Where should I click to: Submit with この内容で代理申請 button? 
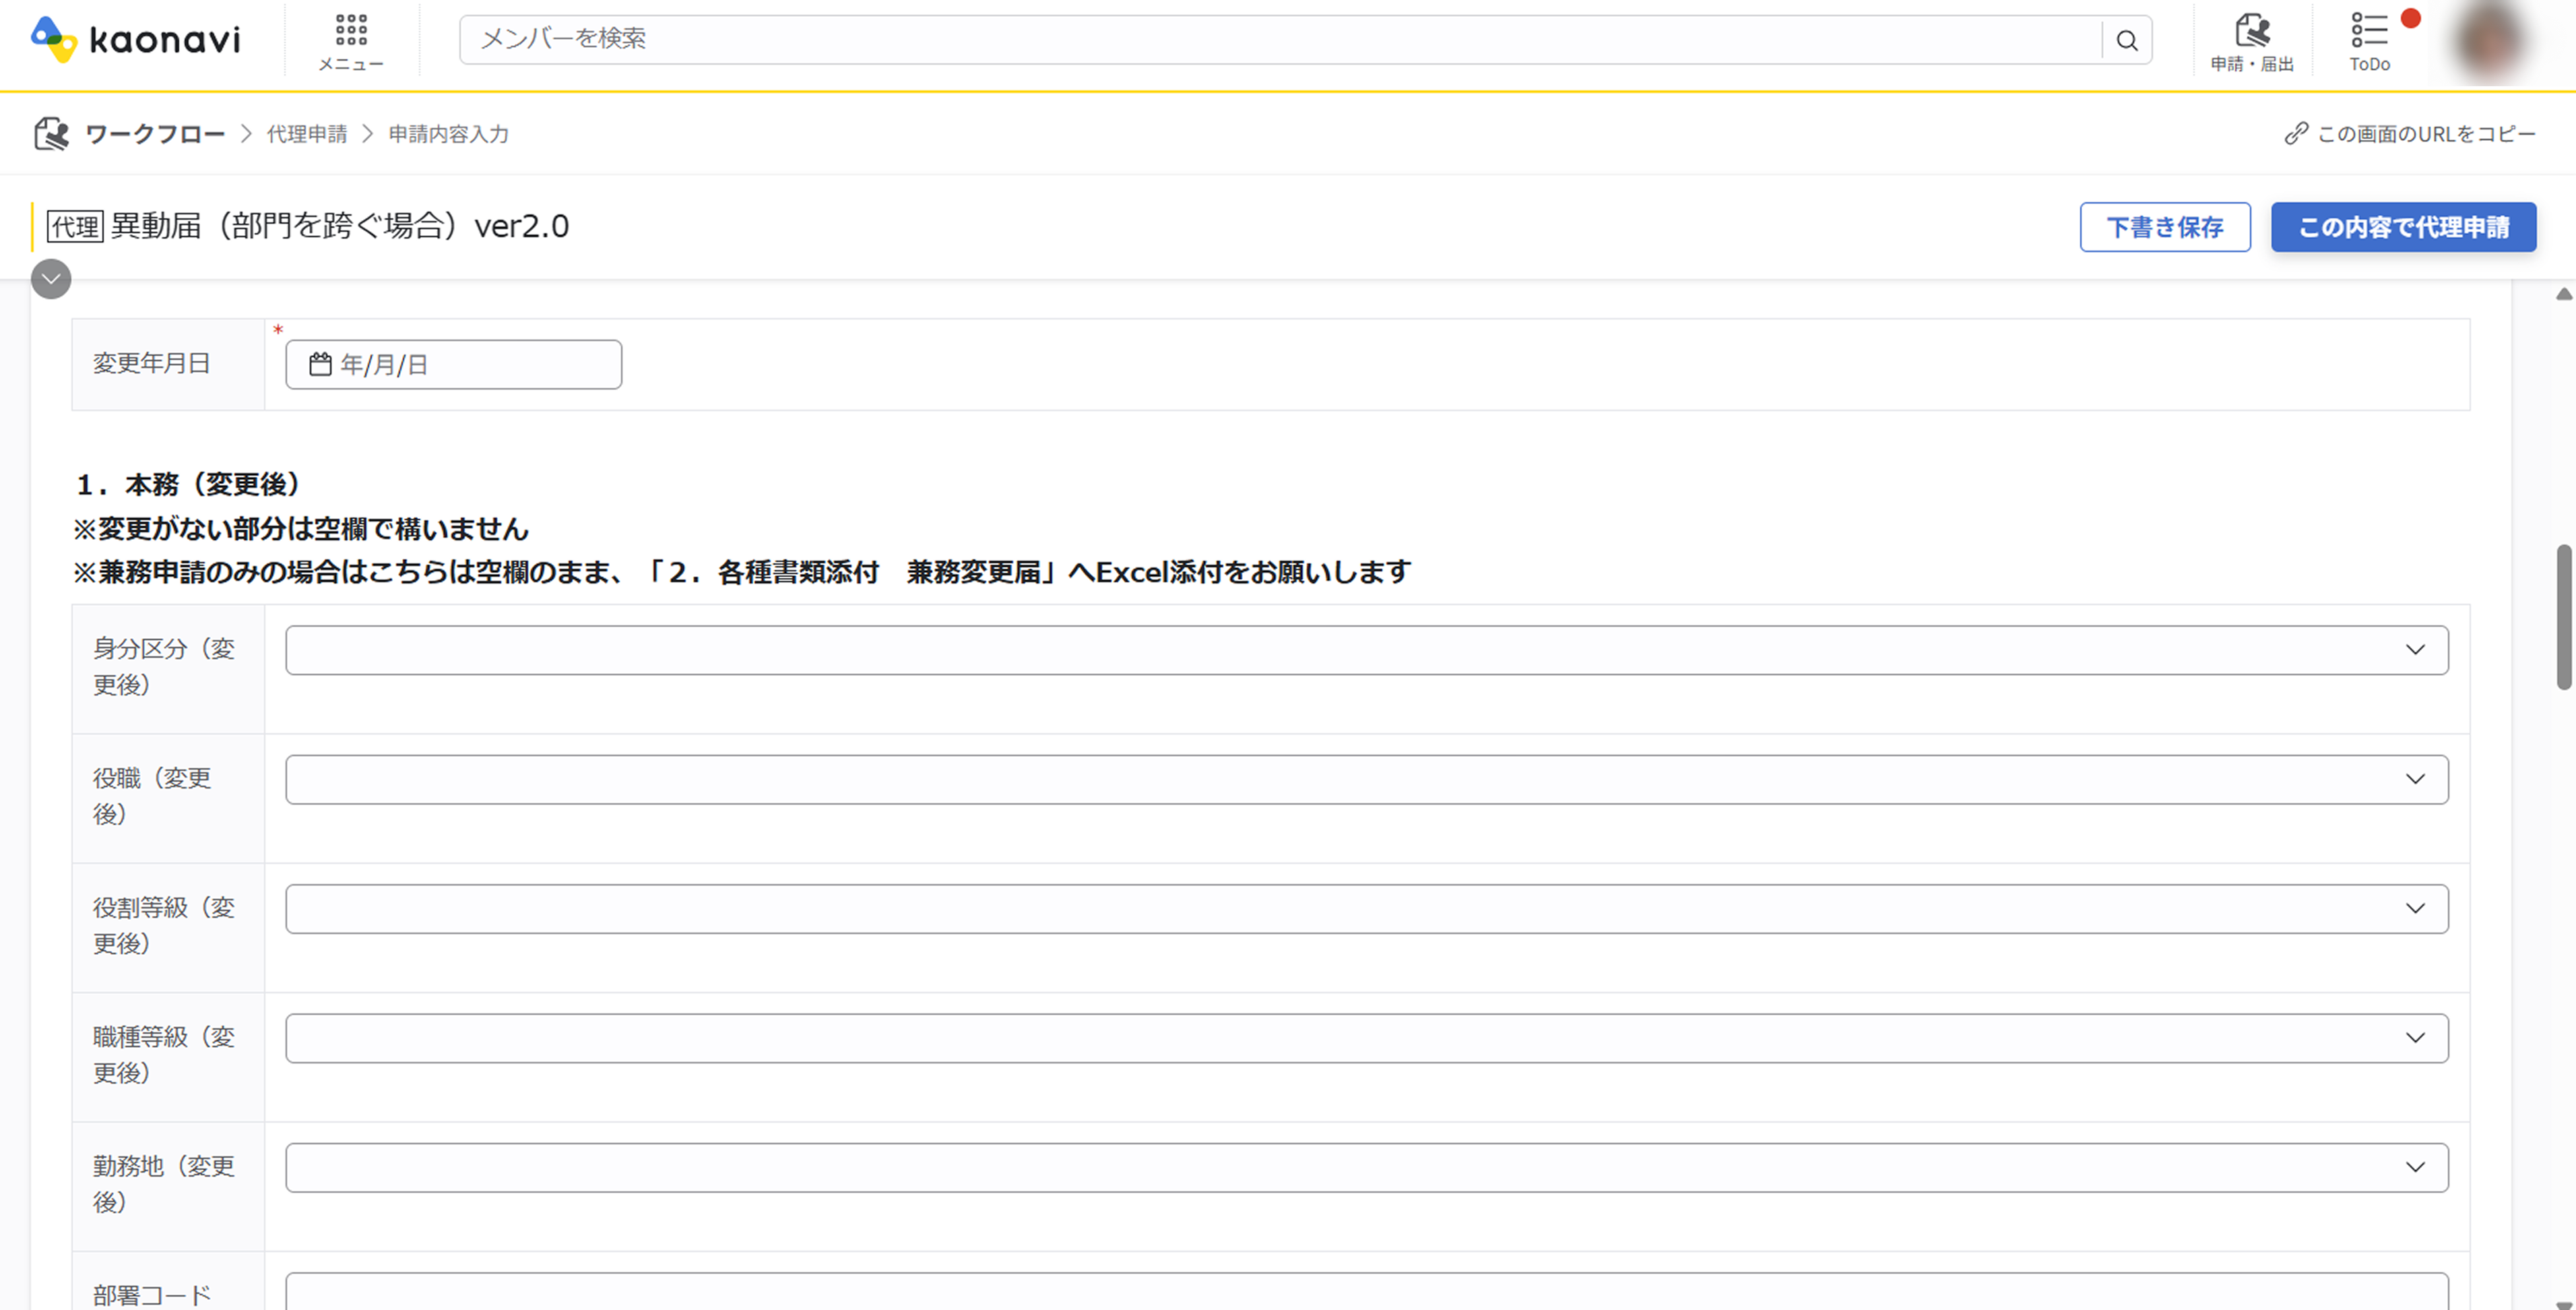click(2403, 227)
